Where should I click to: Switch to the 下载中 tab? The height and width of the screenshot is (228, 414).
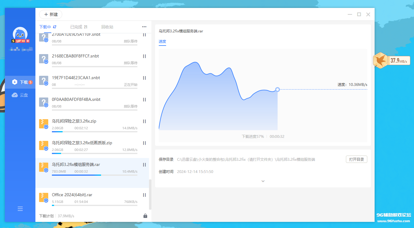point(48,27)
